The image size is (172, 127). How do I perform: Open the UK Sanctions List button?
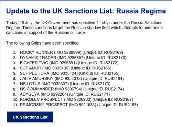tap(30, 117)
